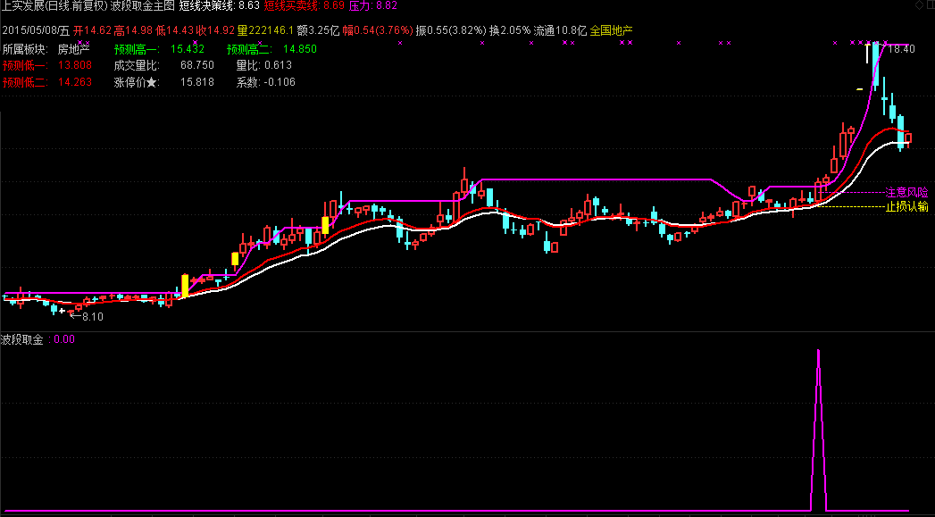Click the red 短线买卖线: 8.69 readout

pos(305,6)
